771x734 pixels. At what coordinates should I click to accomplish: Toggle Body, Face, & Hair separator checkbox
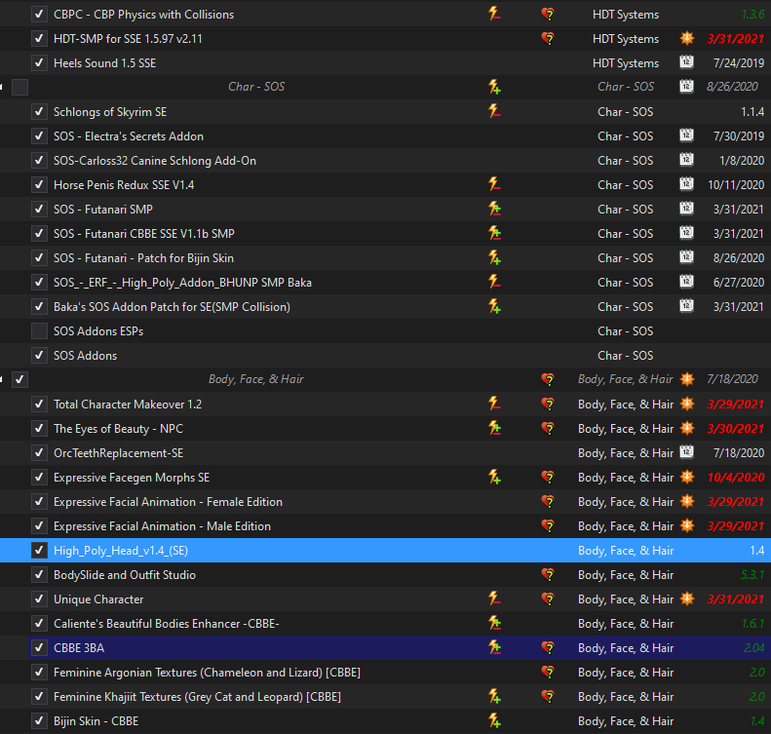point(19,379)
